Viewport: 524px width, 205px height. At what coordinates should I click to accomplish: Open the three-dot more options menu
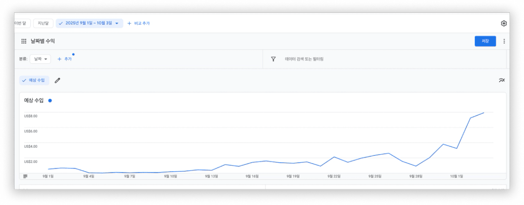click(504, 41)
